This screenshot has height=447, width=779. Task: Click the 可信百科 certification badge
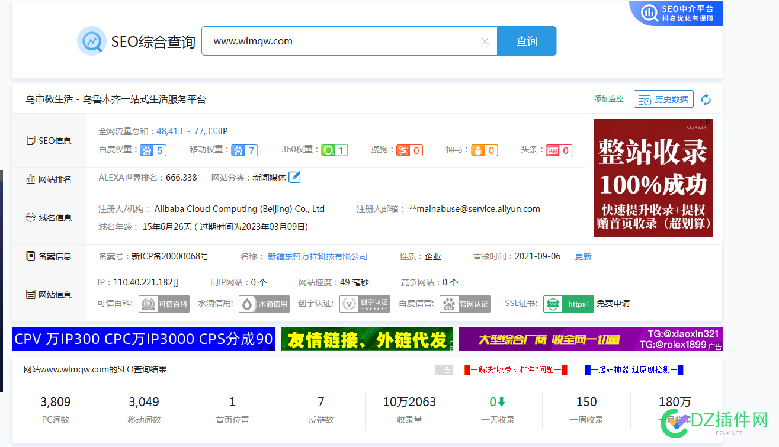(x=164, y=304)
